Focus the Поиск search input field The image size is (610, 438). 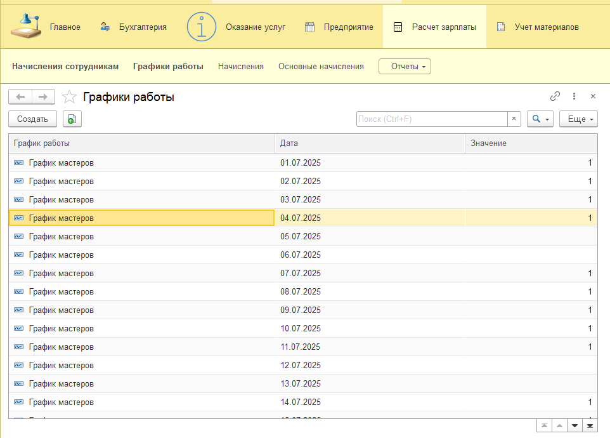431,119
